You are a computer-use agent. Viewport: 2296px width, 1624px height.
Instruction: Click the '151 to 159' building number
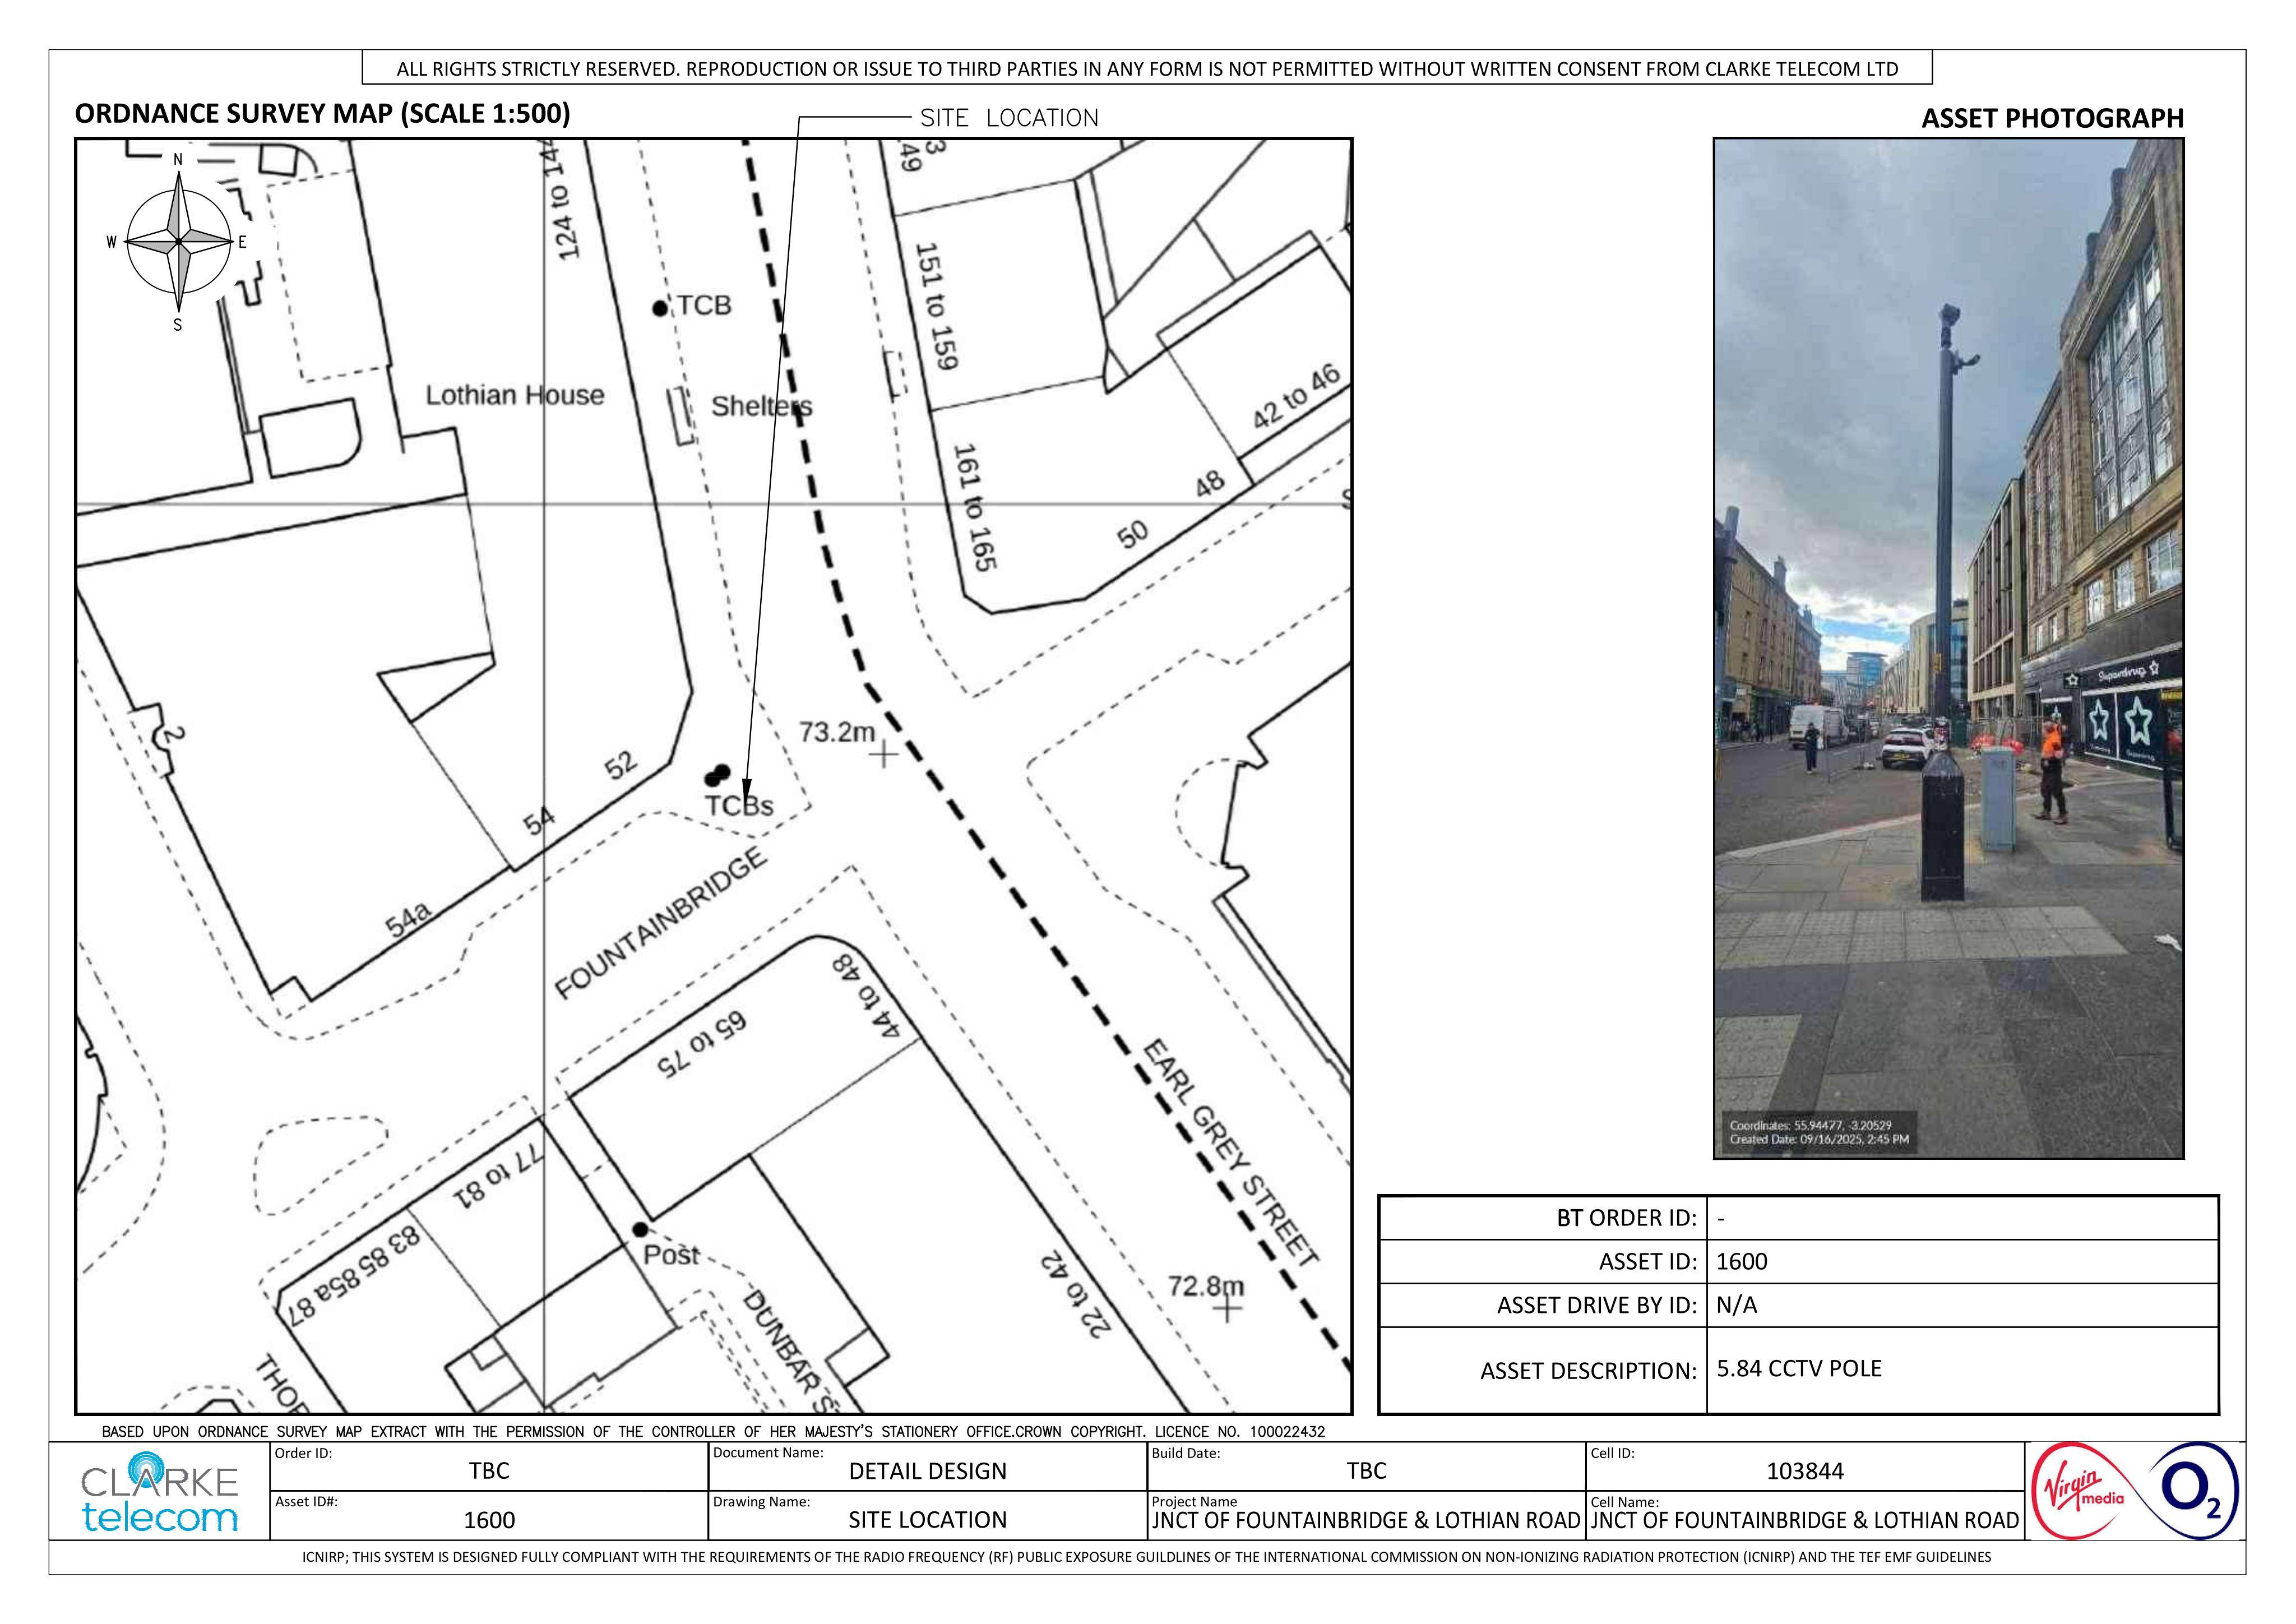(937, 306)
